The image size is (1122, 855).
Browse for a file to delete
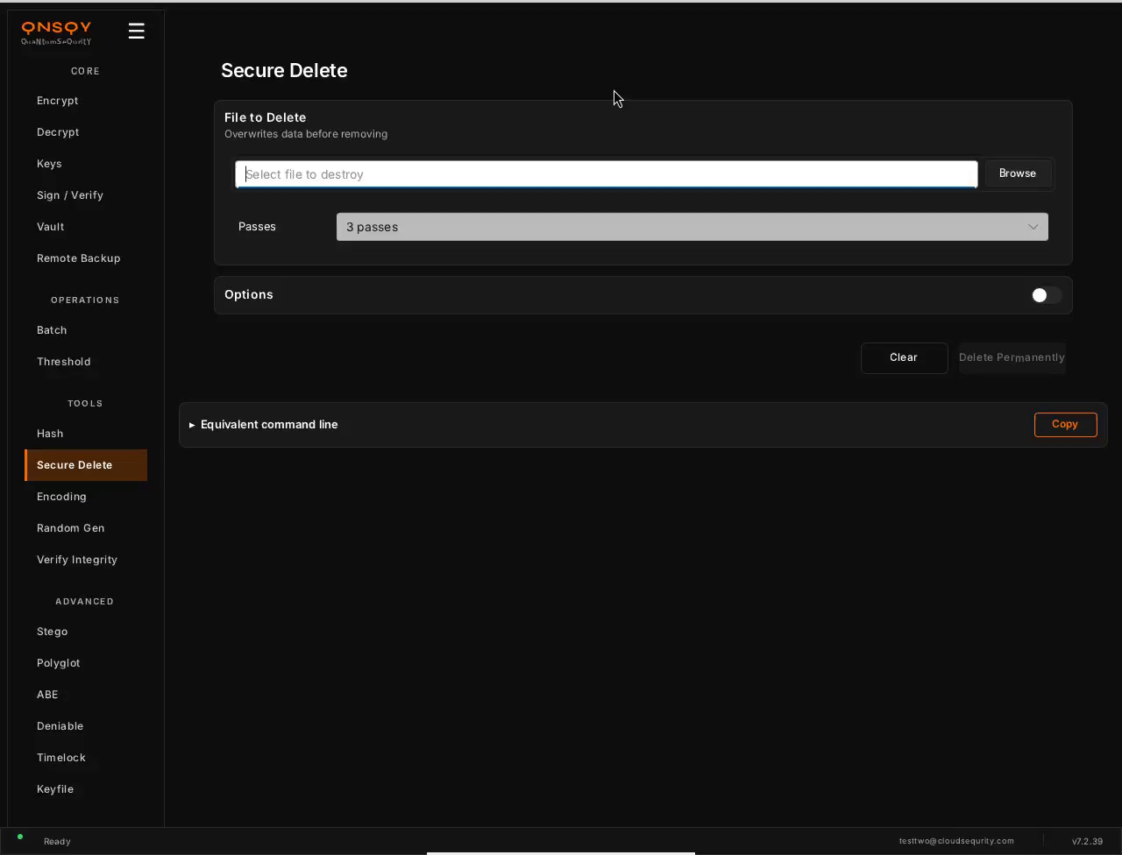coord(1018,173)
